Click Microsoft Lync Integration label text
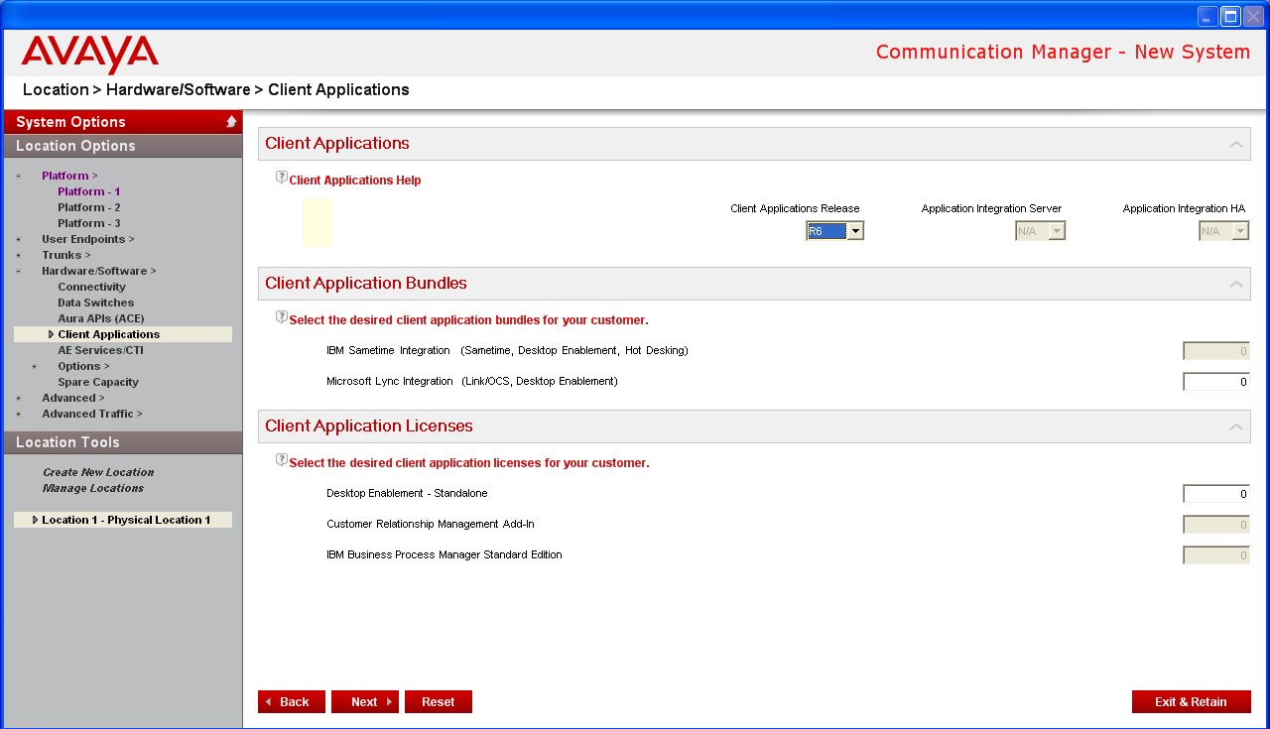This screenshot has height=729, width=1270. 472,382
